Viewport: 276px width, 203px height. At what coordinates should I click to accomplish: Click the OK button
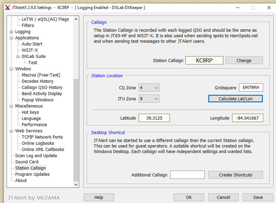189,197
